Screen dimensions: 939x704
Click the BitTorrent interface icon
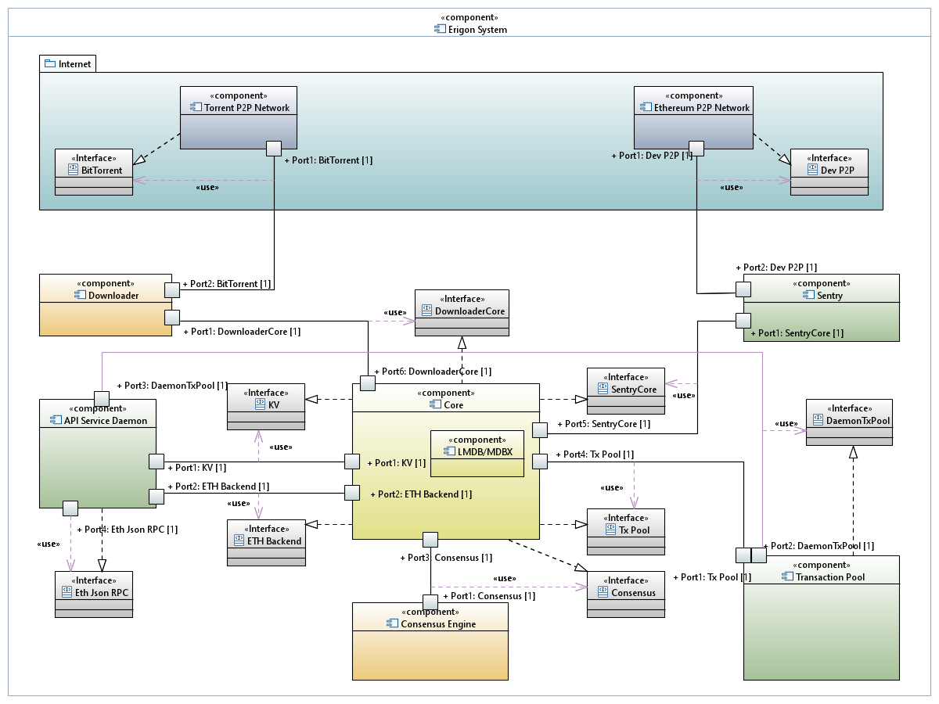pos(69,170)
